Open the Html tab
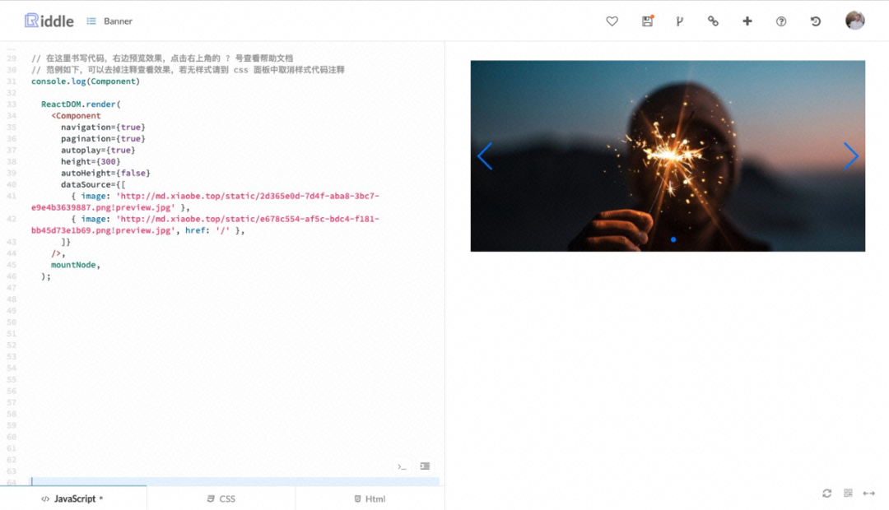The width and height of the screenshot is (889, 510). click(370, 498)
